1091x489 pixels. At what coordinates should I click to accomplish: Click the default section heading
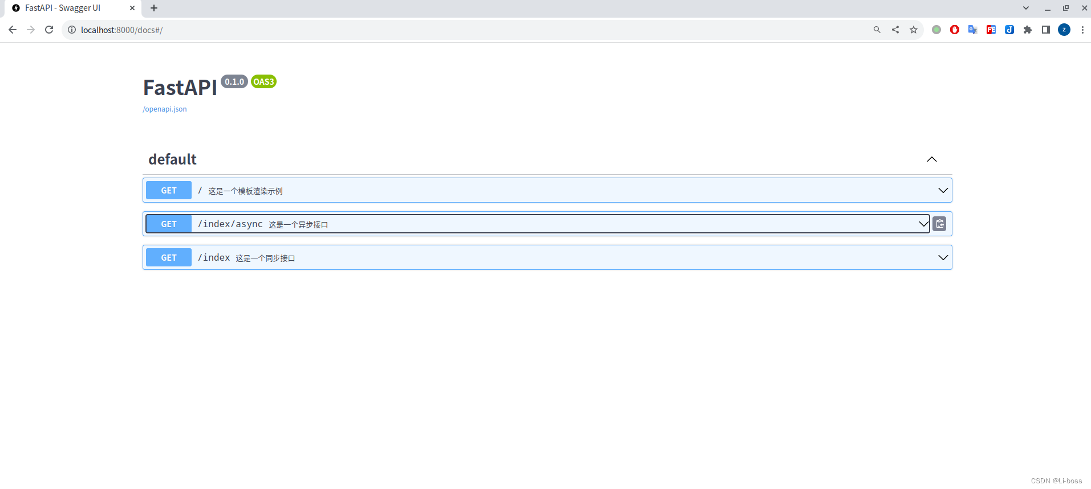point(172,159)
